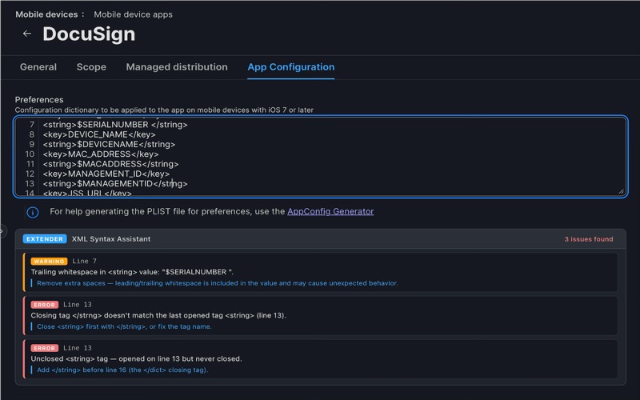Switch to the Scope tab
The height and width of the screenshot is (400, 640).
pyautogui.click(x=91, y=67)
